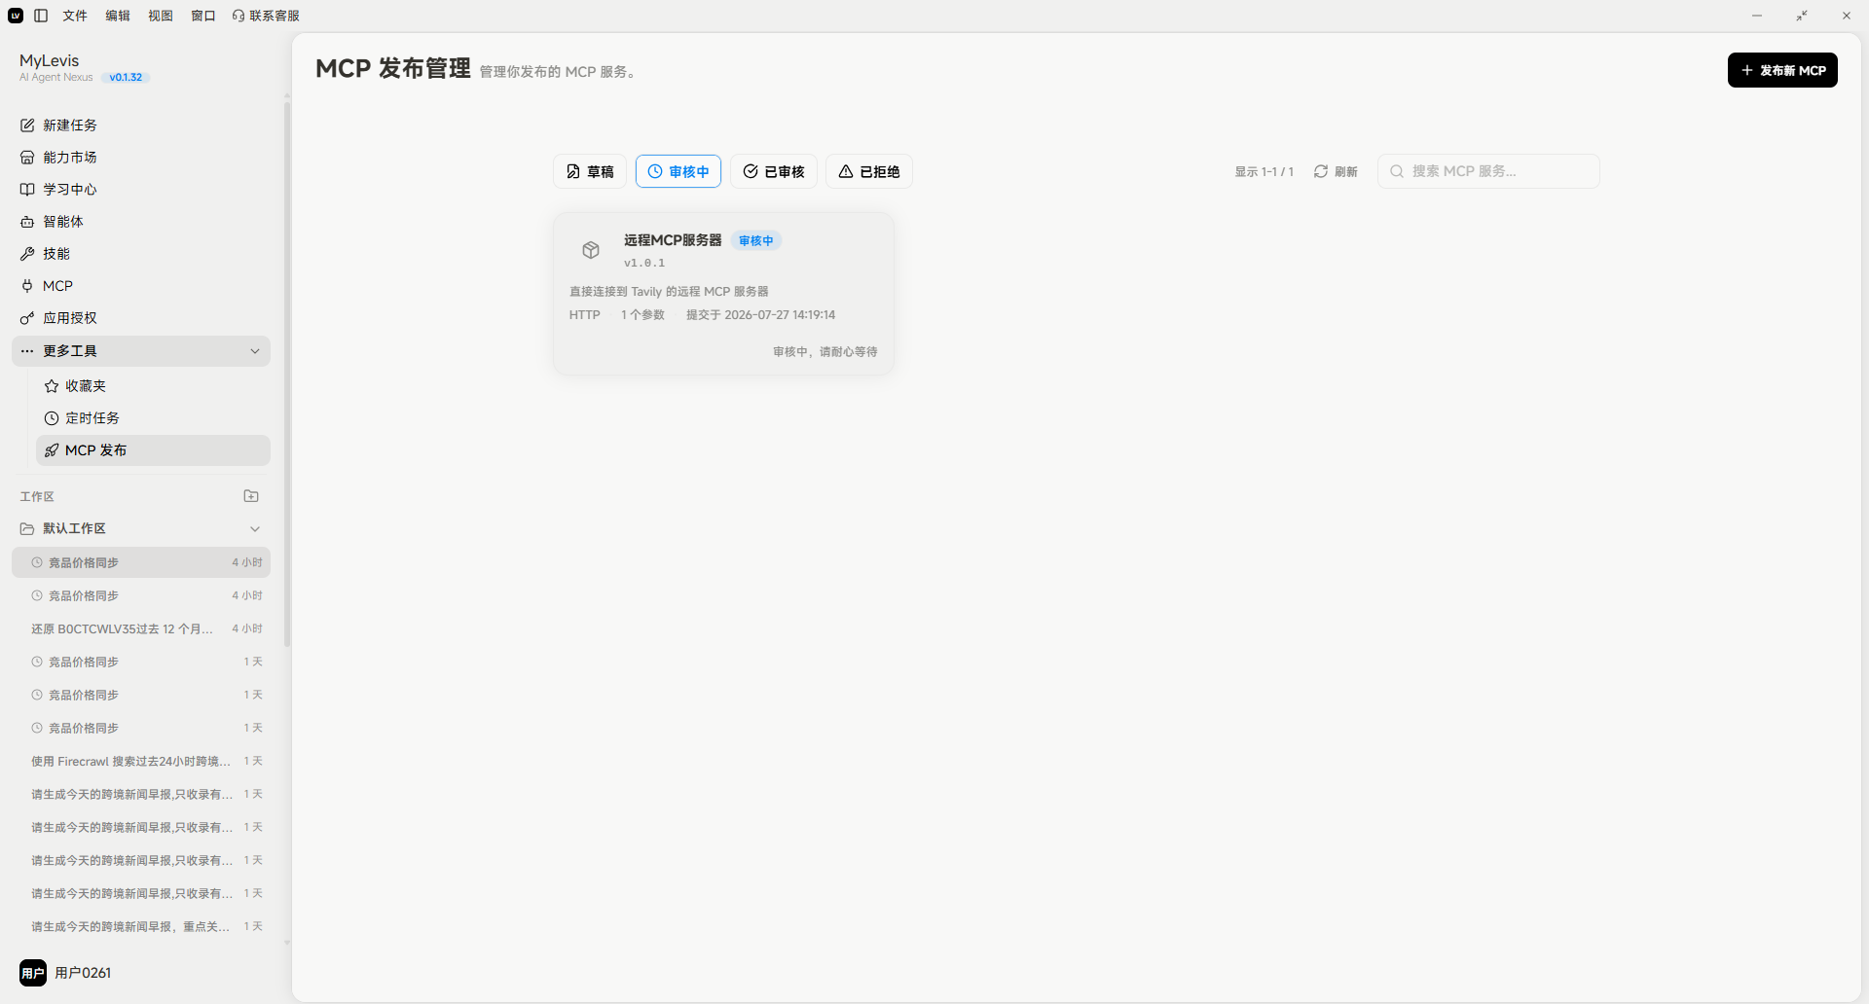Open the 远程MCP服务器 card title

[673, 240]
